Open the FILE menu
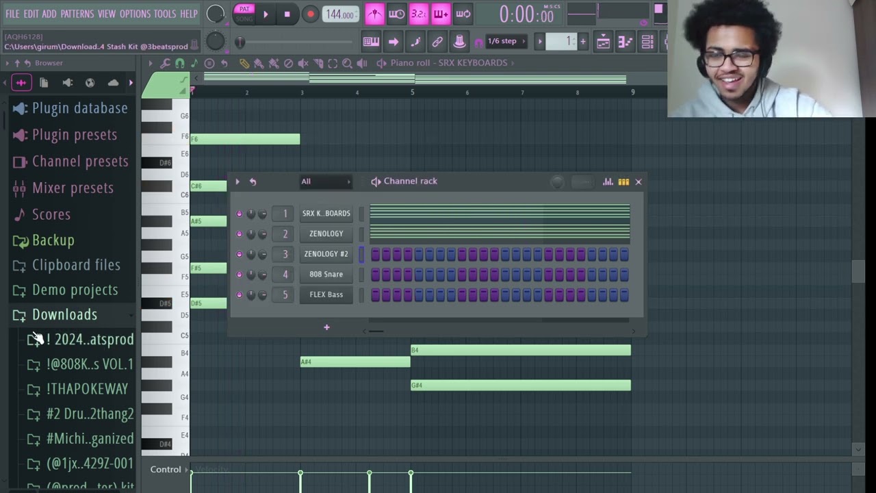Image resolution: width=876 pixels, height=493 pixels. tap(12, 14)
